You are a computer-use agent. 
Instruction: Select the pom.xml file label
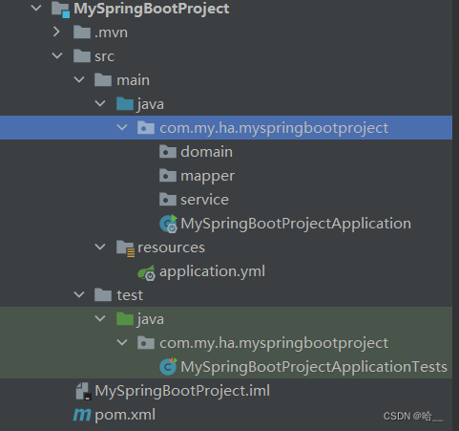[125, 415]
